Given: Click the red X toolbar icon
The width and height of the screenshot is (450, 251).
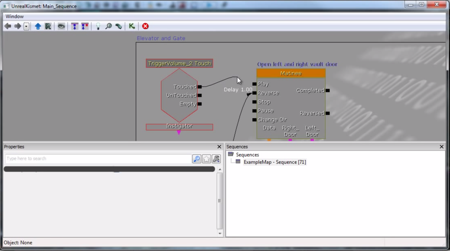Looking at the screenshot, I should tap(145, 26).
